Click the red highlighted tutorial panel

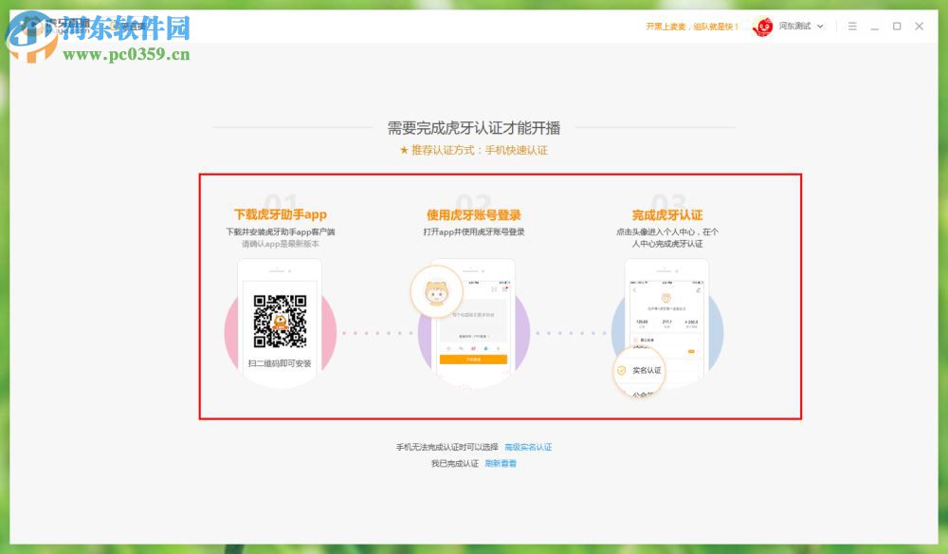click(x=500, y=294)
